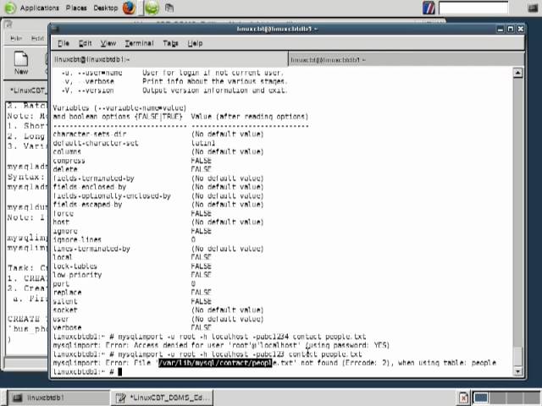
Task: Click the 'default-character-set' variable line
Action: click(96, 143)
